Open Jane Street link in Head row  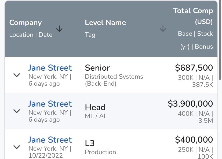tap(50, 104)
